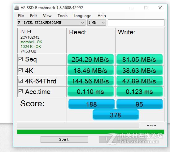Expand the 1 GB test size dropdown

pos(97,23)
